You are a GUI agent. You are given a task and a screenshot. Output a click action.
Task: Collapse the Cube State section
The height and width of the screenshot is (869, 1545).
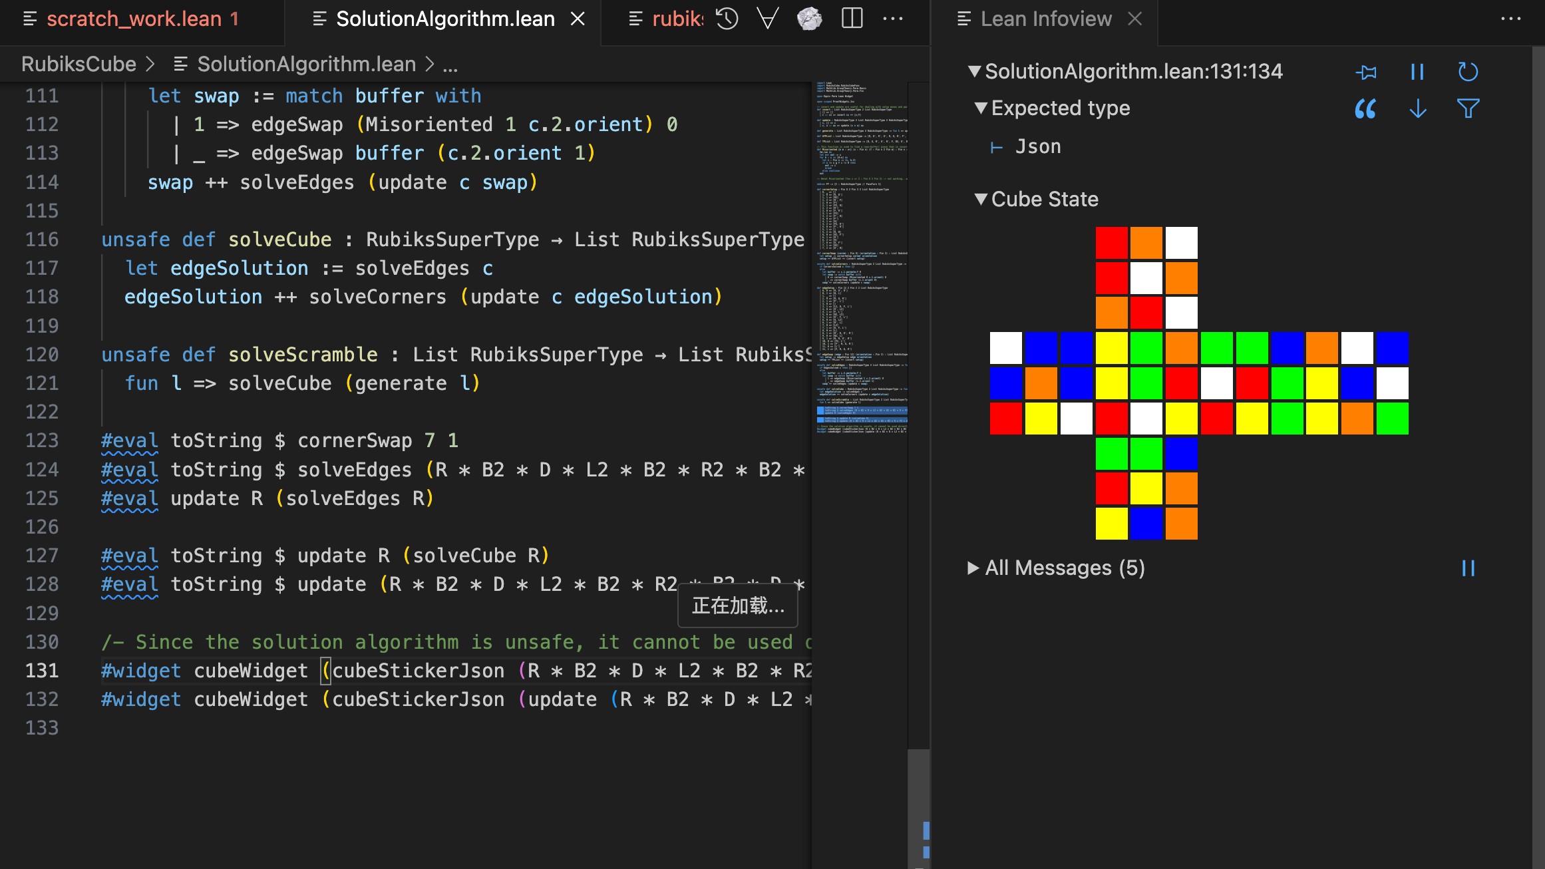pyautogui.click(x=981, y=199)
